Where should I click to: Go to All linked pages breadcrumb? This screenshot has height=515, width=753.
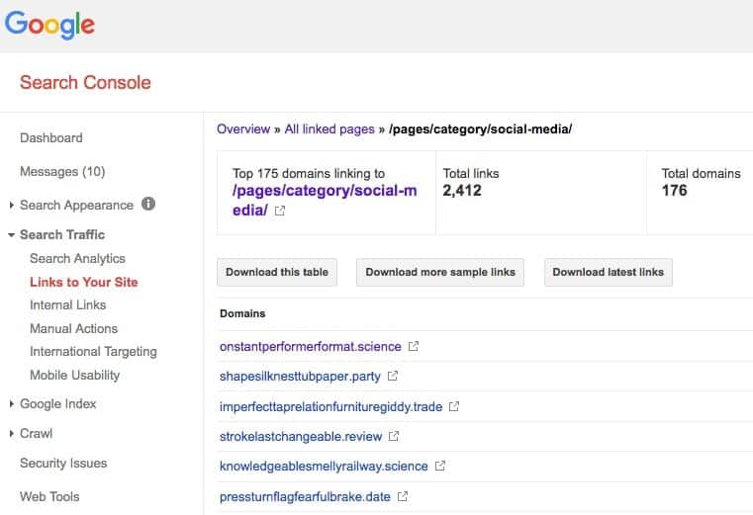[329, 129]
